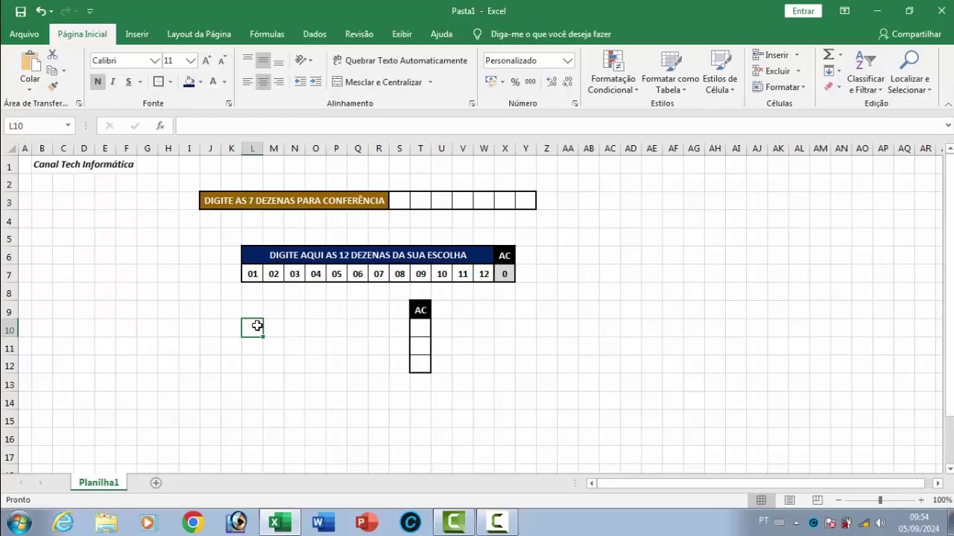This screenshot has height=536, width=954.
Task: Select the Planilha1 sheet tab
Action: 99,482
